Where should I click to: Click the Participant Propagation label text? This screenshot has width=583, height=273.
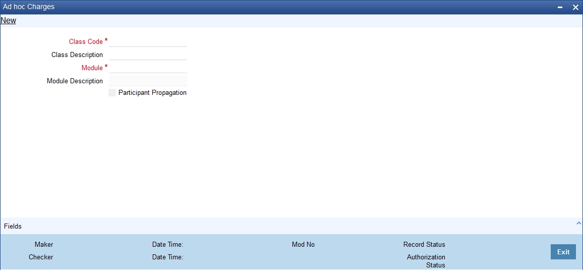(x=152, y=93)
